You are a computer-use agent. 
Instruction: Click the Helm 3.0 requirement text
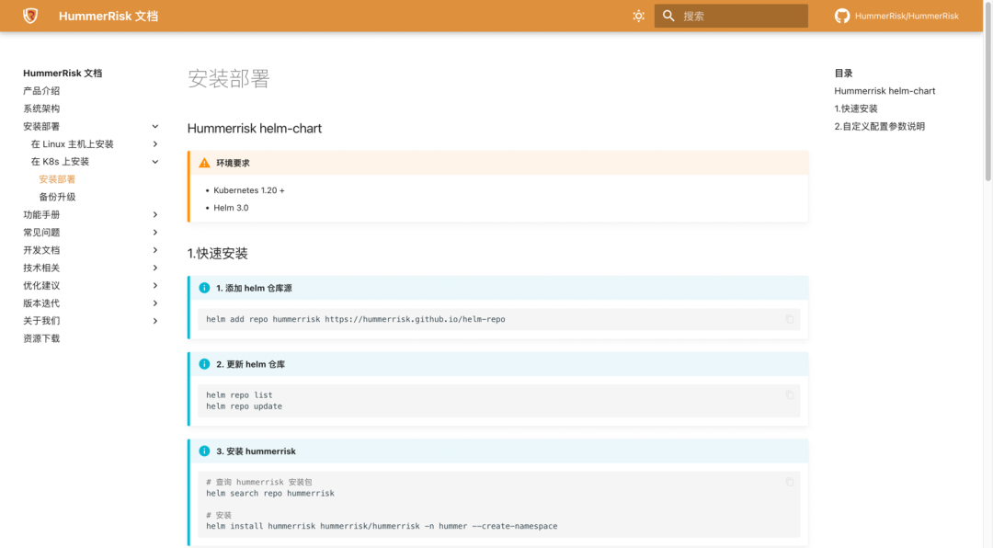tap(231, 208)
